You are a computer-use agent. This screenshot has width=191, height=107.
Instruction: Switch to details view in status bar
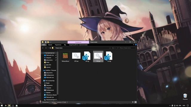pos(133,102)
